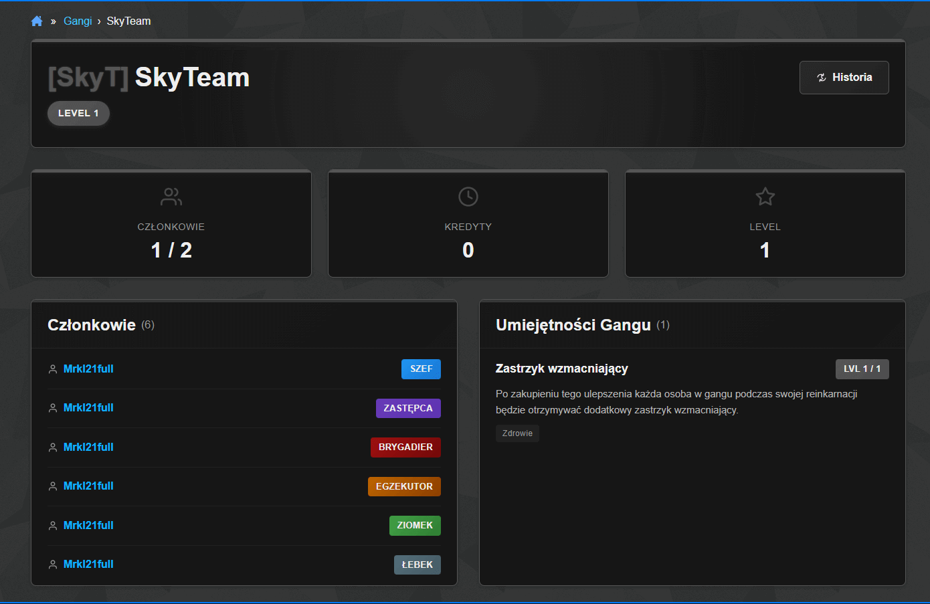
Task: Click the purple ZASTĘPCA role badge
Action: pos(408,409)
